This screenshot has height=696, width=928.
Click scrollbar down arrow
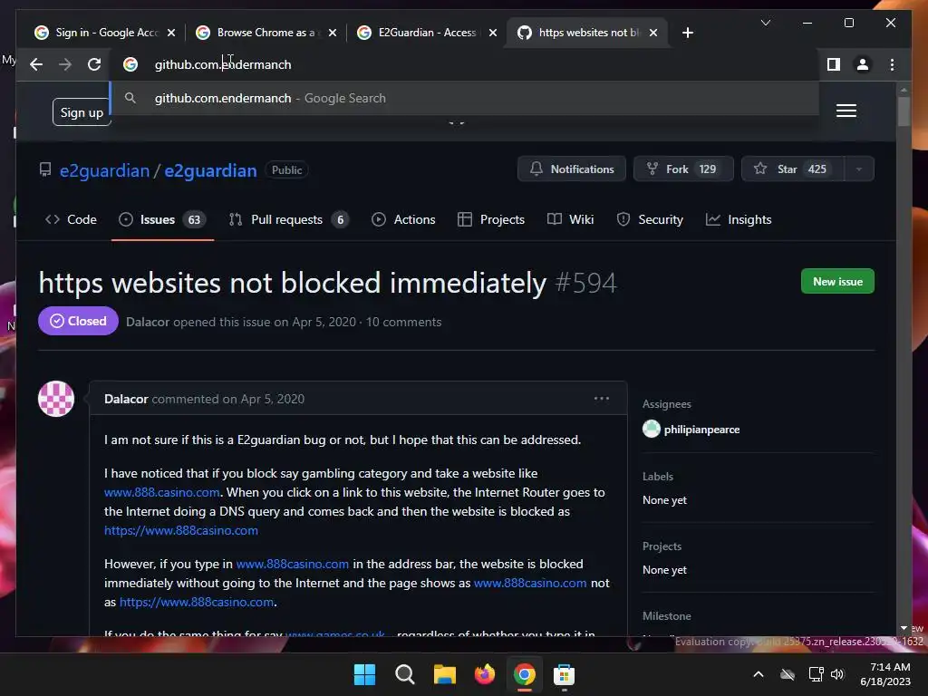pos(904,628)
